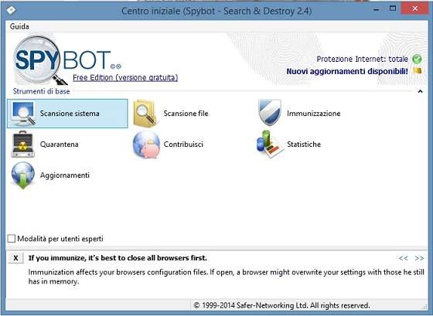
Task: Close the Spybot window
Action: 414,8
